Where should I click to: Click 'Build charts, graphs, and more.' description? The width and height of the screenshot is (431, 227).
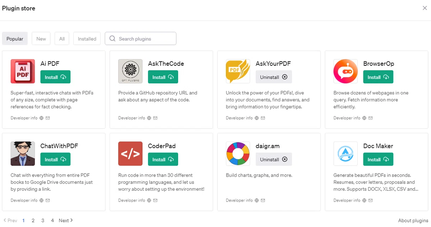[x=259, y=175]
